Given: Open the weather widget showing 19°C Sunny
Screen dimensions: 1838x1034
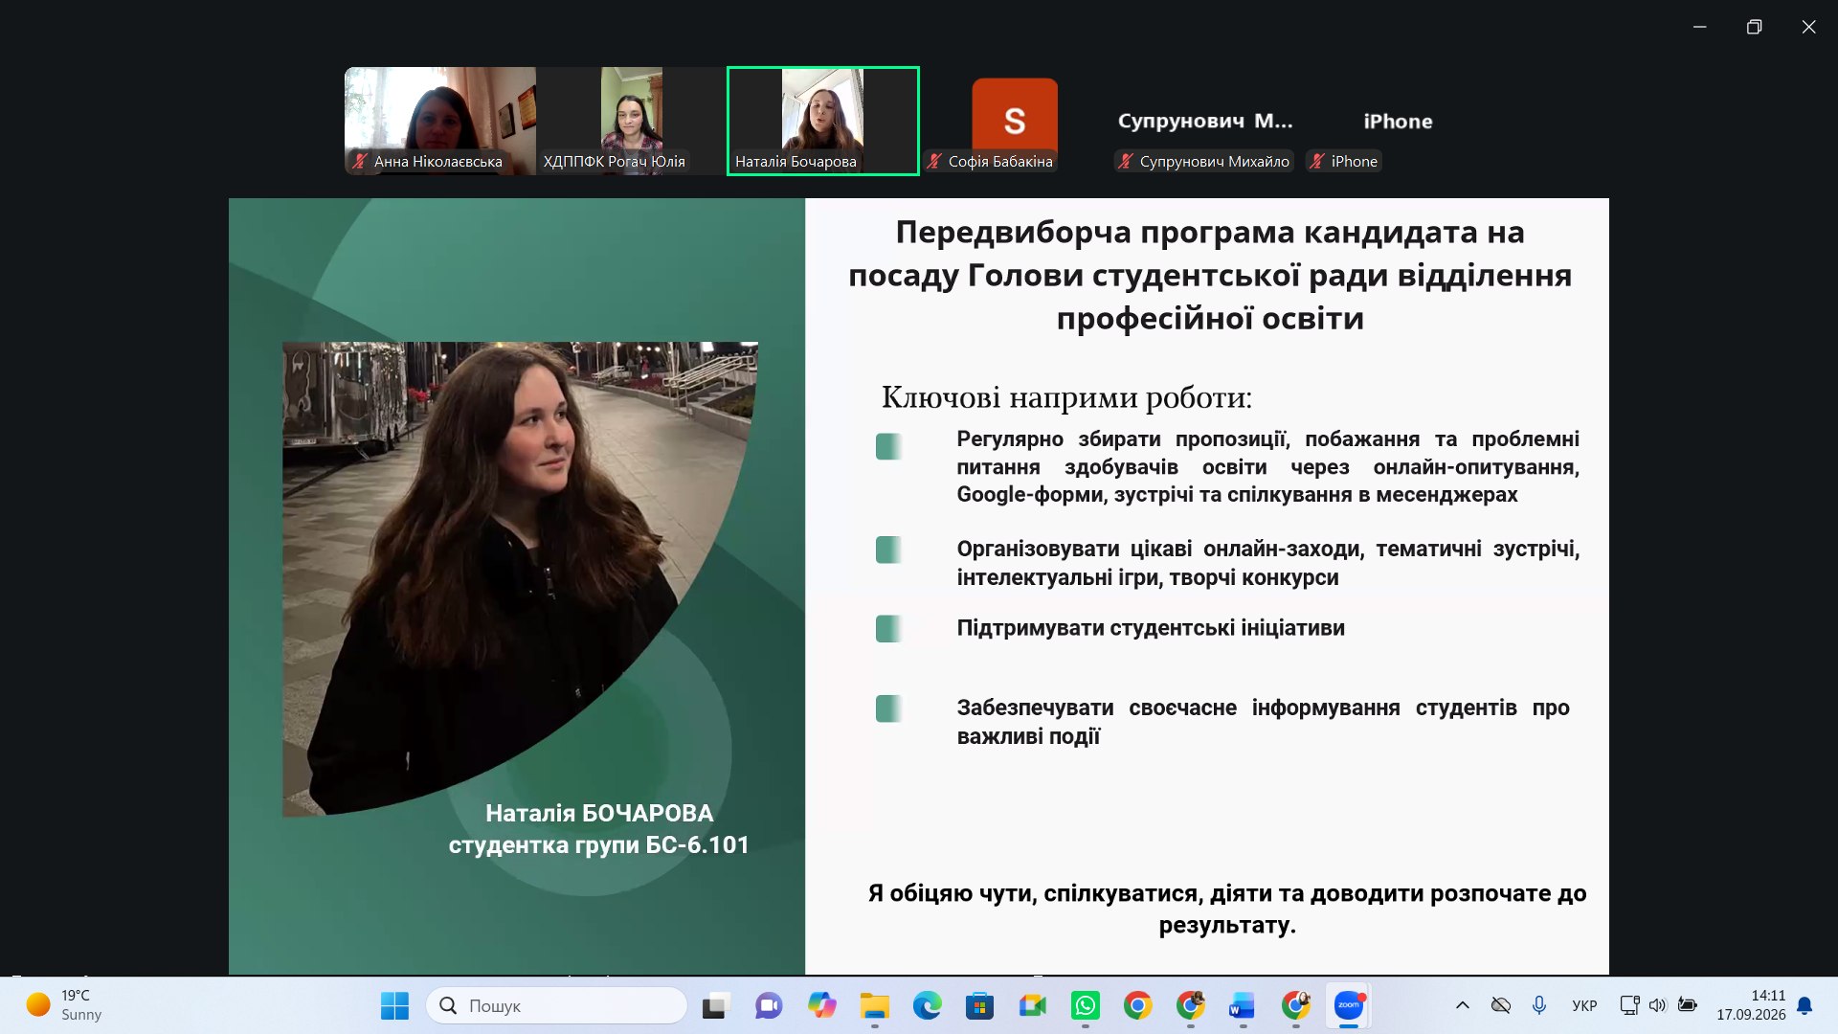Looking at the screenshot, I should tap(65, 1005).
